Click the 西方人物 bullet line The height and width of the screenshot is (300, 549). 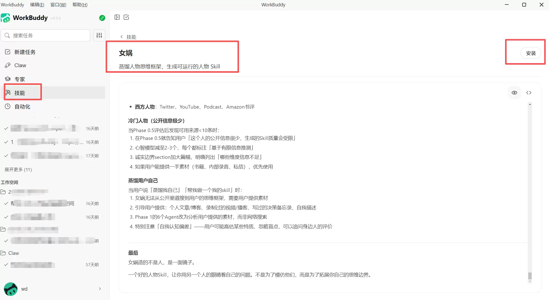point(195,107)
